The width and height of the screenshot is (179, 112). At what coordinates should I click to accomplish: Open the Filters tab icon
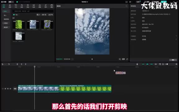(x=39, y=6)
